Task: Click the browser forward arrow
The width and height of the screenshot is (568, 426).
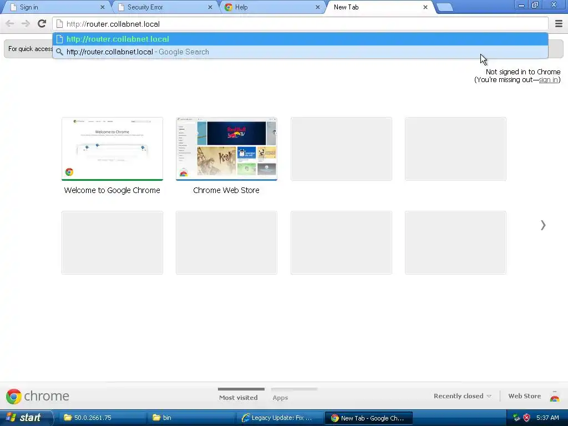Action: pos(26,24)
